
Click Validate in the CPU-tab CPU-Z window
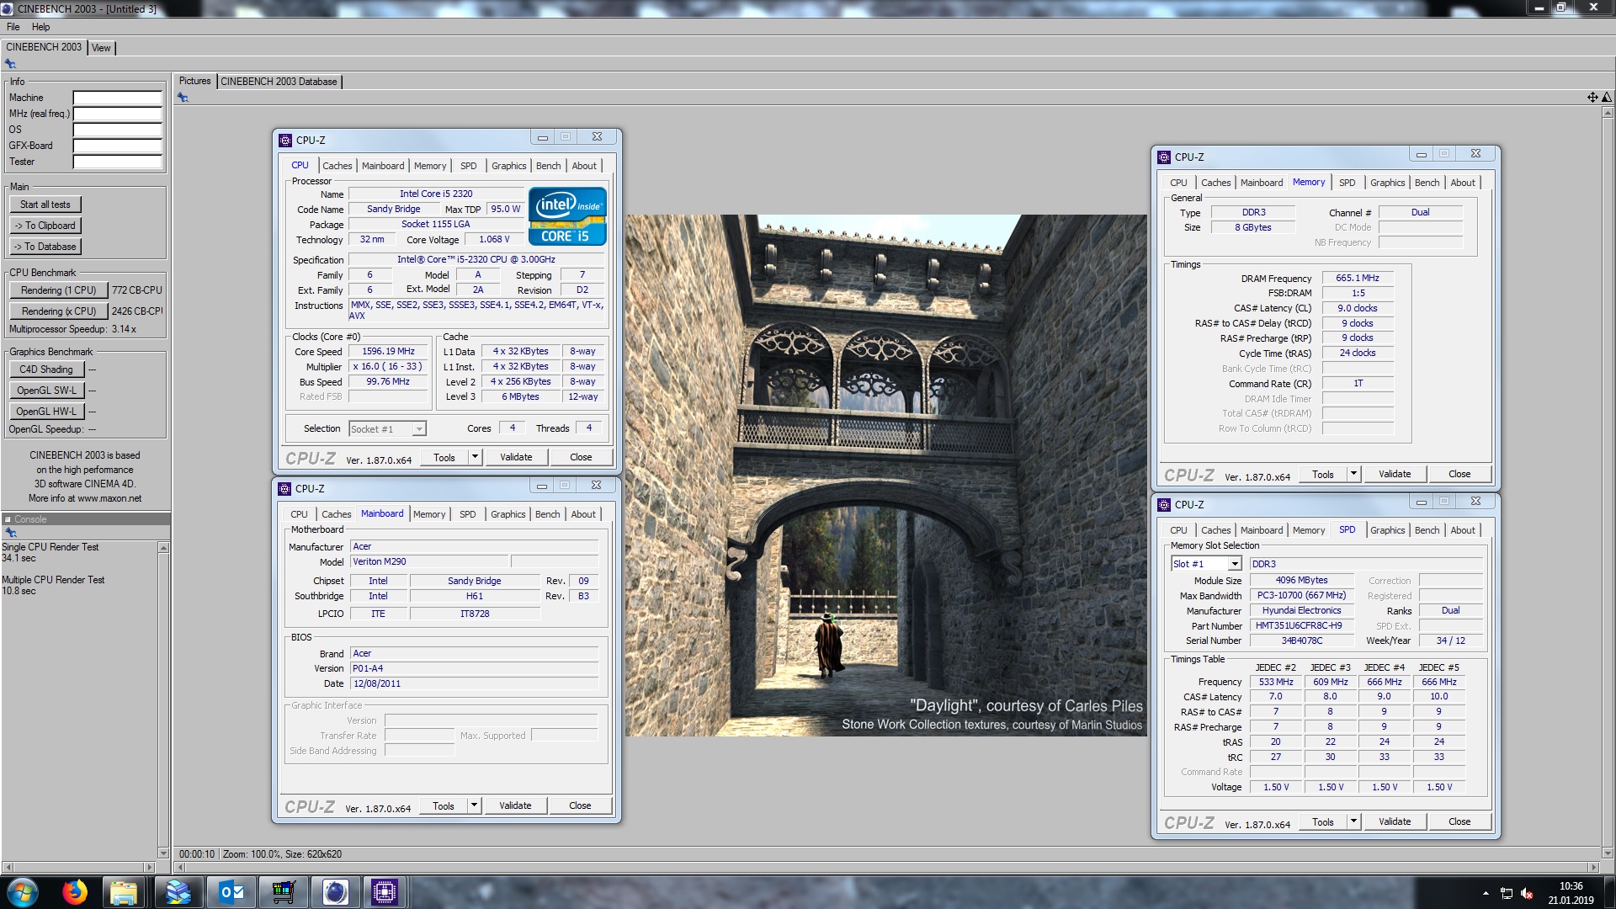pos(516,457)
